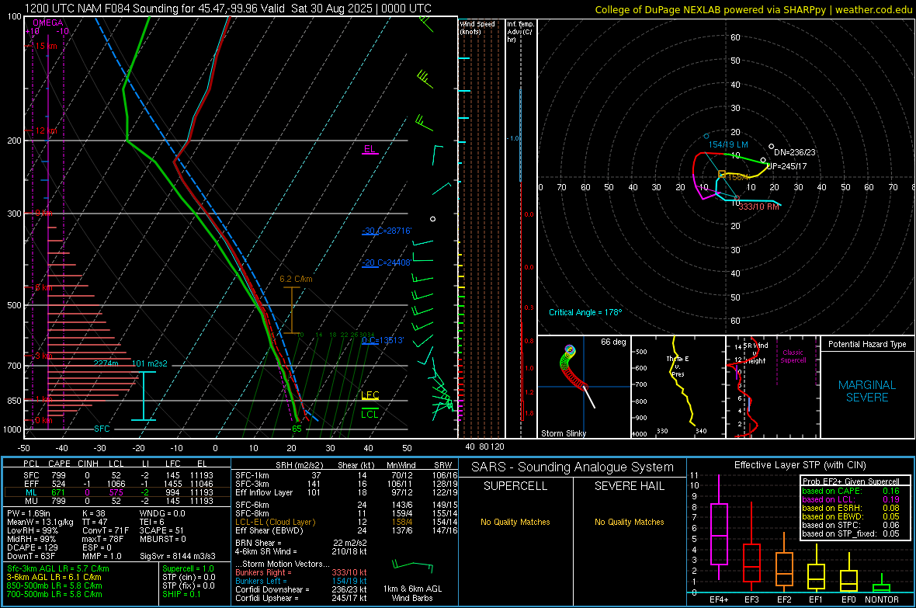
Task: Select the -30 C=28716' height label
Action: tap(387, 231)
